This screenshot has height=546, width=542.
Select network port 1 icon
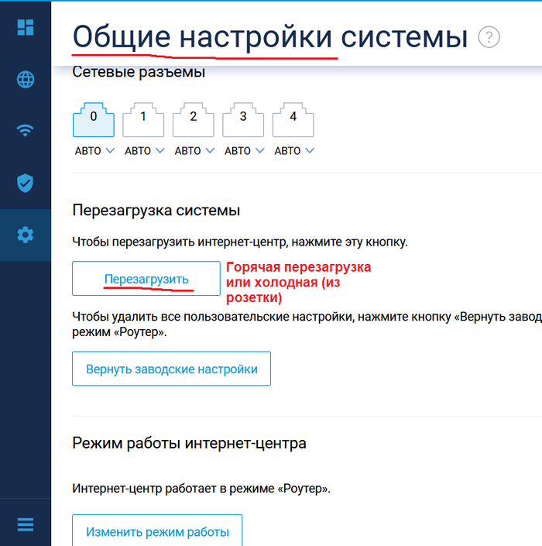click(143, 120)
